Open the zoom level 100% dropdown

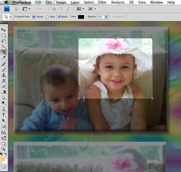point(40,9)
